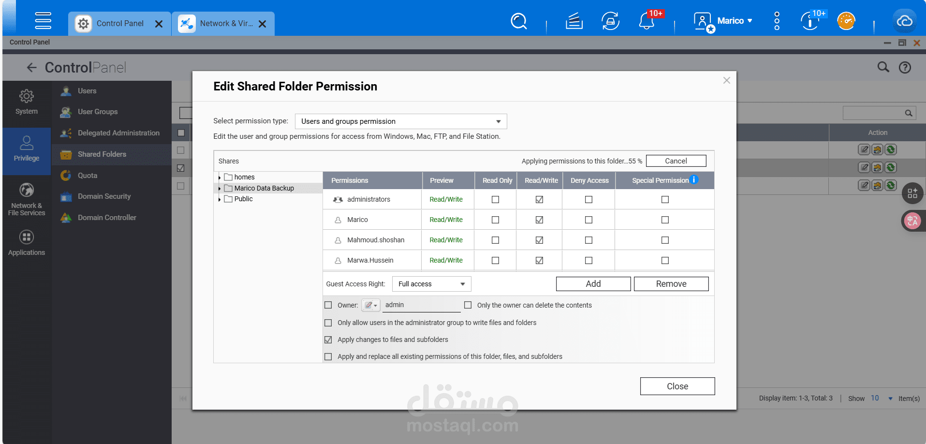Click the Special Permission info icon
This screenshot has height=444, width=926.
[694, 179]
